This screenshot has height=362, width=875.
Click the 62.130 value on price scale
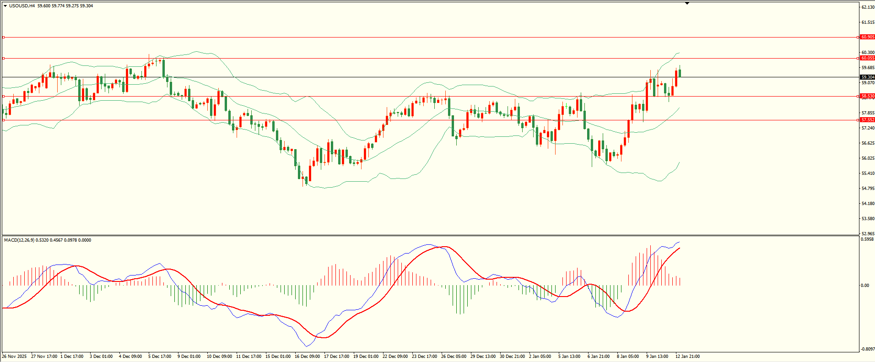868,7
